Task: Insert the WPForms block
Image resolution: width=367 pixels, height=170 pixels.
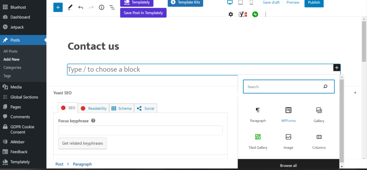Action: pyautogui.click(x=289, y=115)
